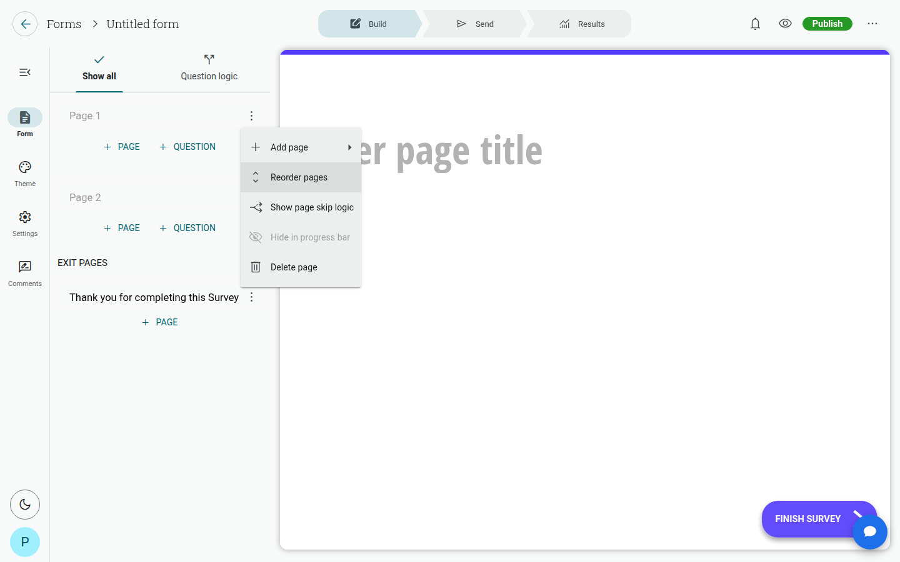The height and width of the screenshot is (562, 900).
Task: Click the Publish button
Action: click(x=827, y=24)
